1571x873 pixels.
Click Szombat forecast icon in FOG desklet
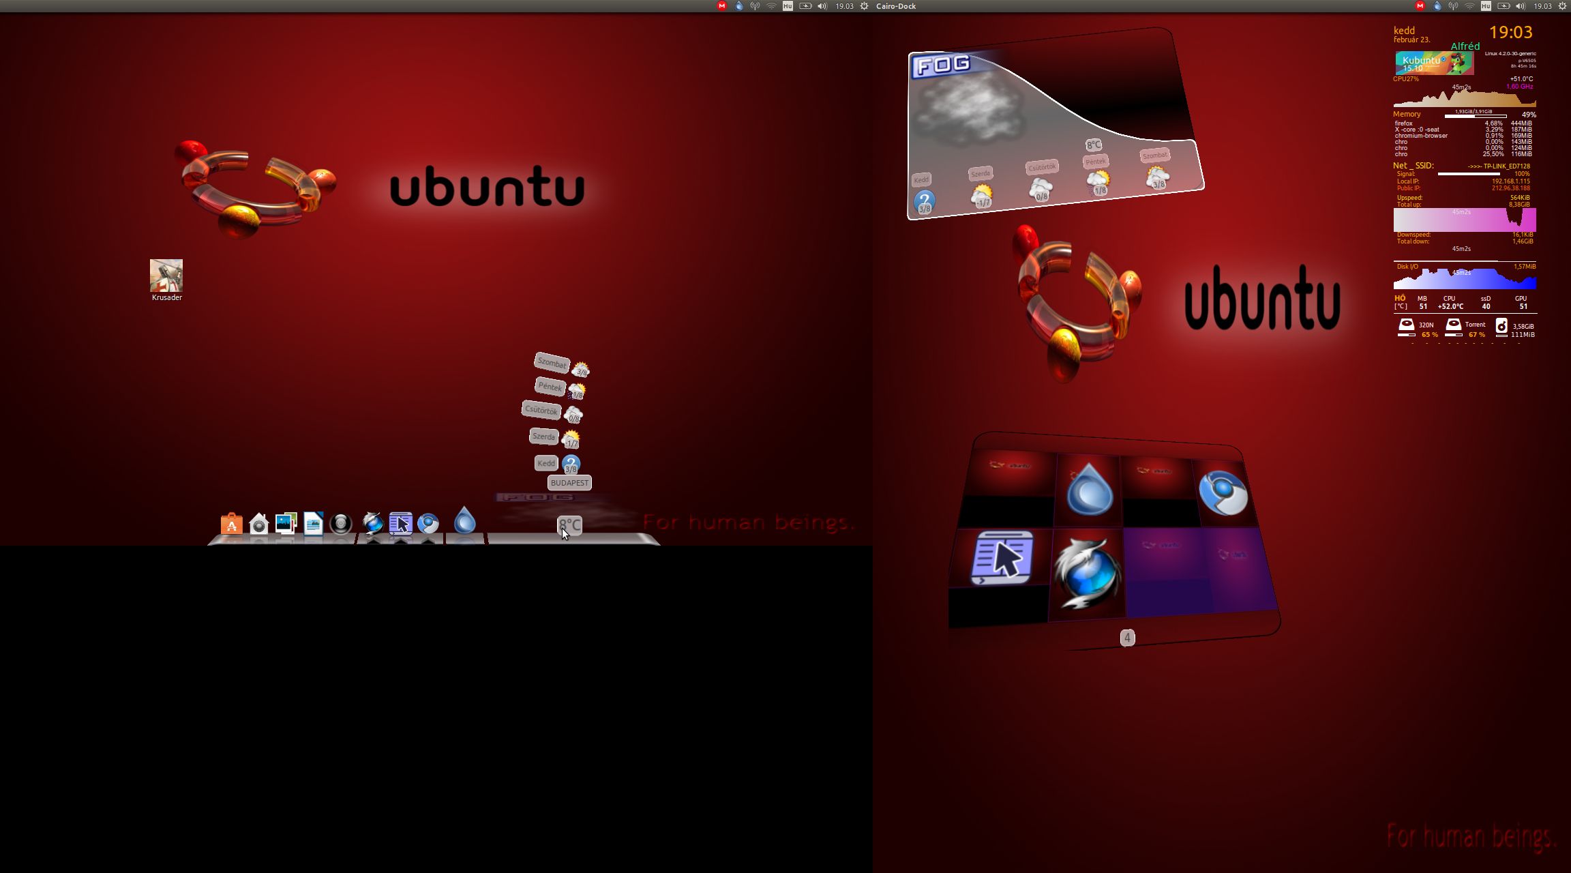(x=1158, y=178)
